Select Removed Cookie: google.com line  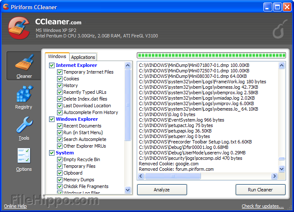[x=169, y=164]
